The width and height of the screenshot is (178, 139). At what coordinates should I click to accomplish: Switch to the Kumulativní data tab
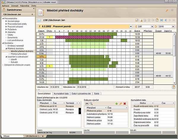point(61,94)
